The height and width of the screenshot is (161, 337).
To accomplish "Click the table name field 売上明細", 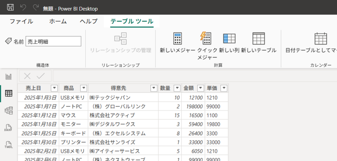I will click(53, 41).
